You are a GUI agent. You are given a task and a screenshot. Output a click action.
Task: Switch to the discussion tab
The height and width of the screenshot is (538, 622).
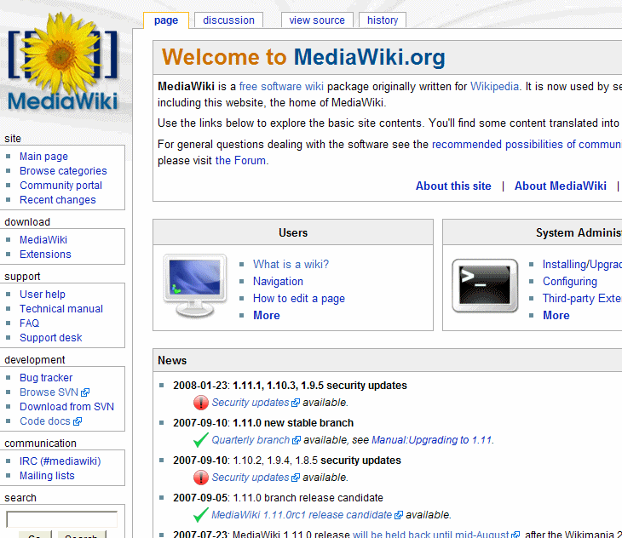point(228,20)
